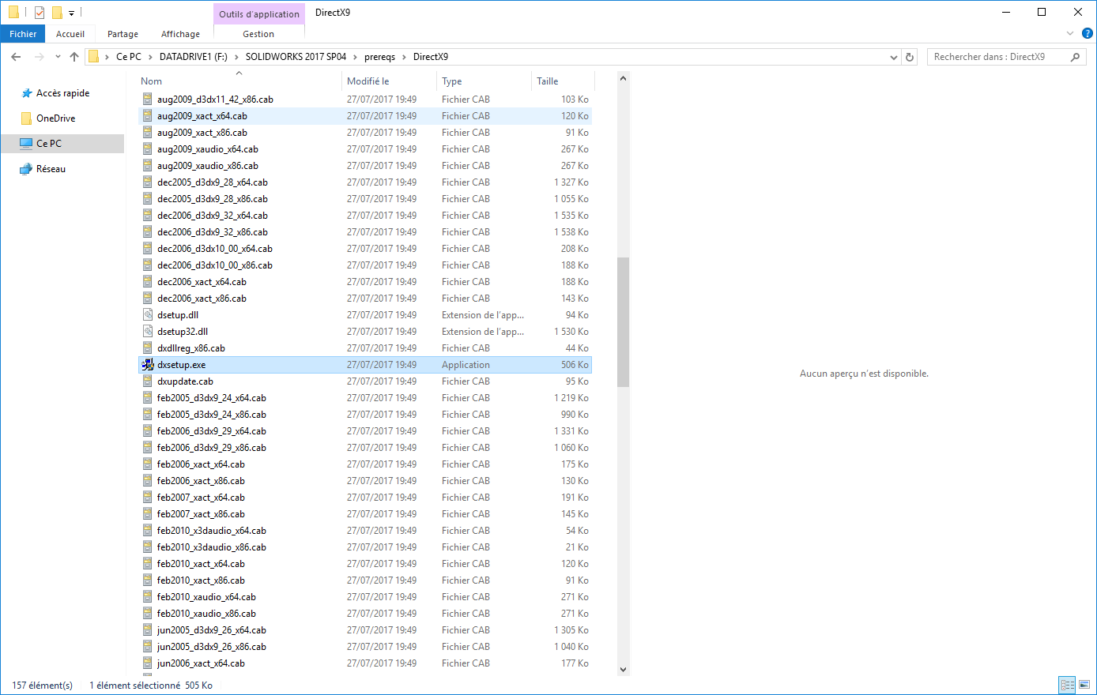Switch to Details view icon in status bar
1097x695 pixels.
(x=1067, y=686)
